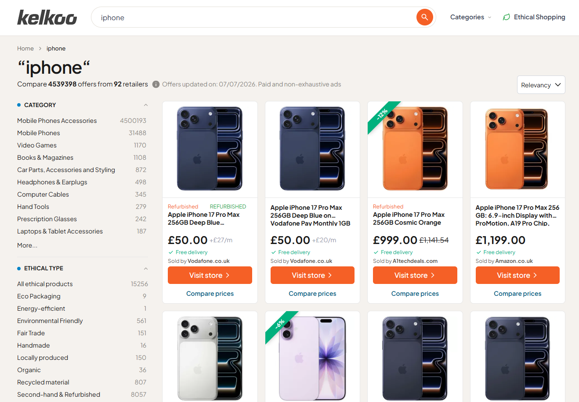Screen dimensions: 579x402
Task: Click into the search field containing iphone
Action: click(x=255, y=18)
